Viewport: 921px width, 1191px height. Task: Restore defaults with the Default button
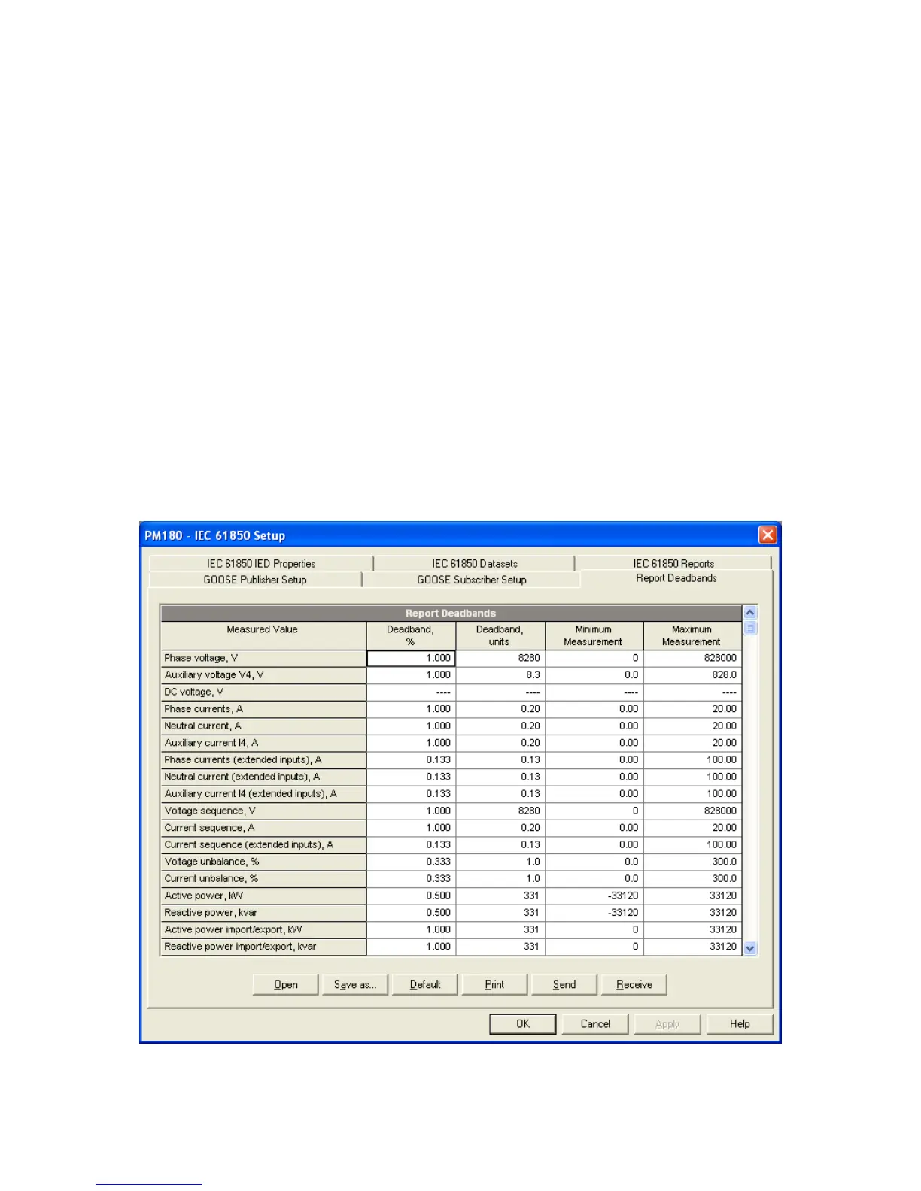(x=425, y=984)
